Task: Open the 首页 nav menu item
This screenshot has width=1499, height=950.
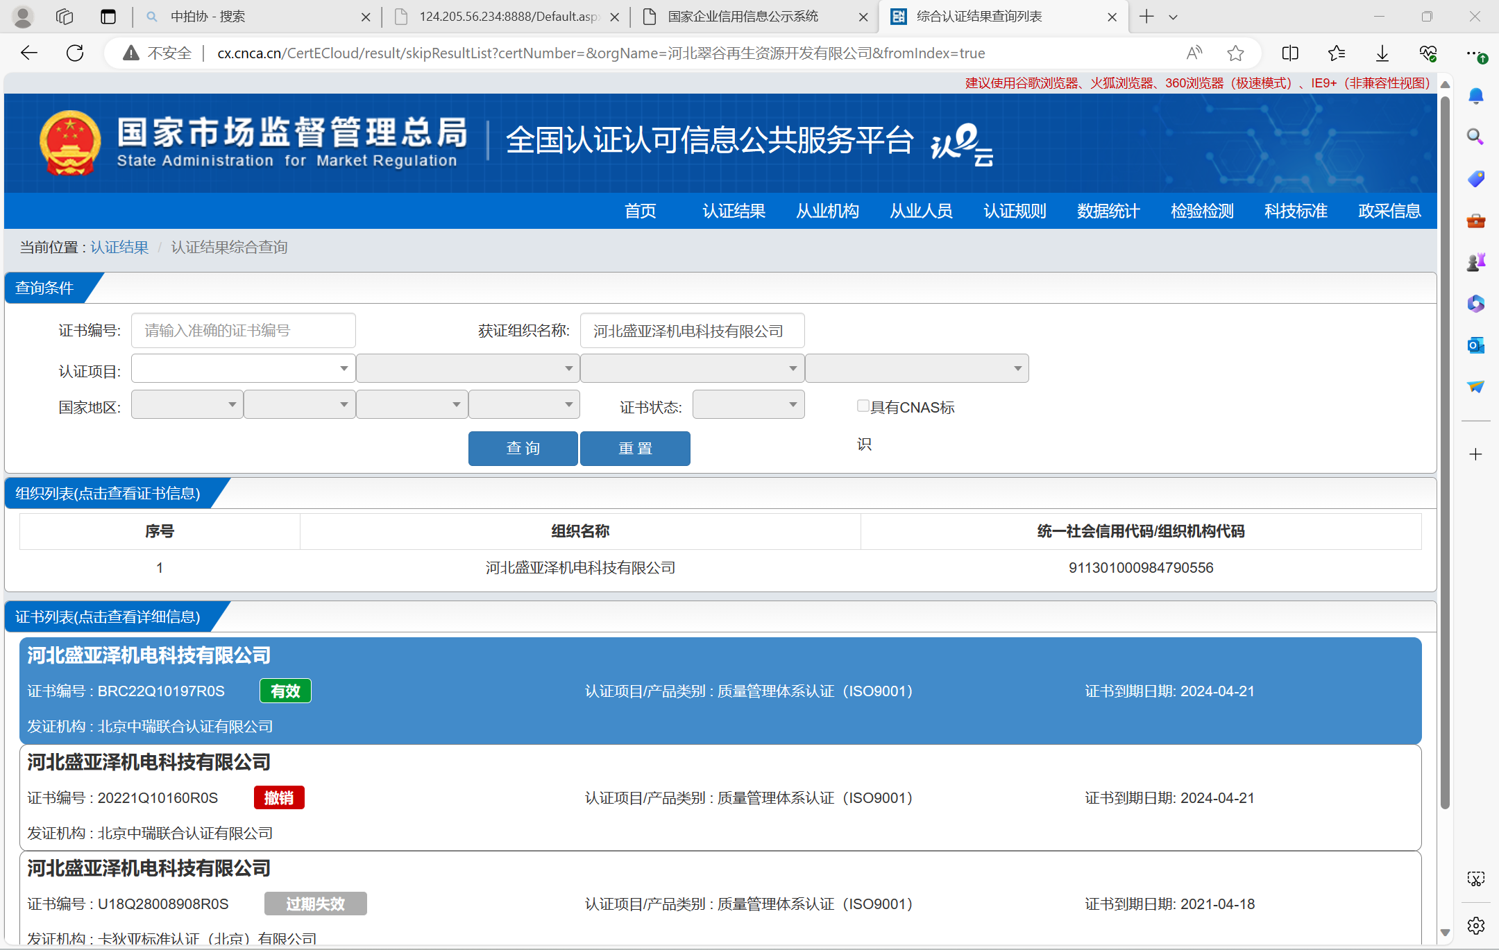Action: point(640,211)
